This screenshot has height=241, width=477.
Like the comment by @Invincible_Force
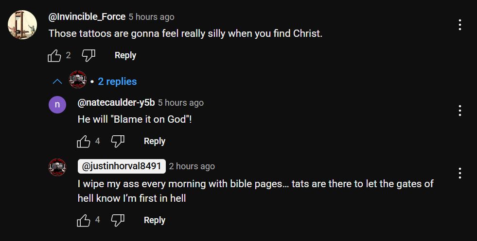54,56
